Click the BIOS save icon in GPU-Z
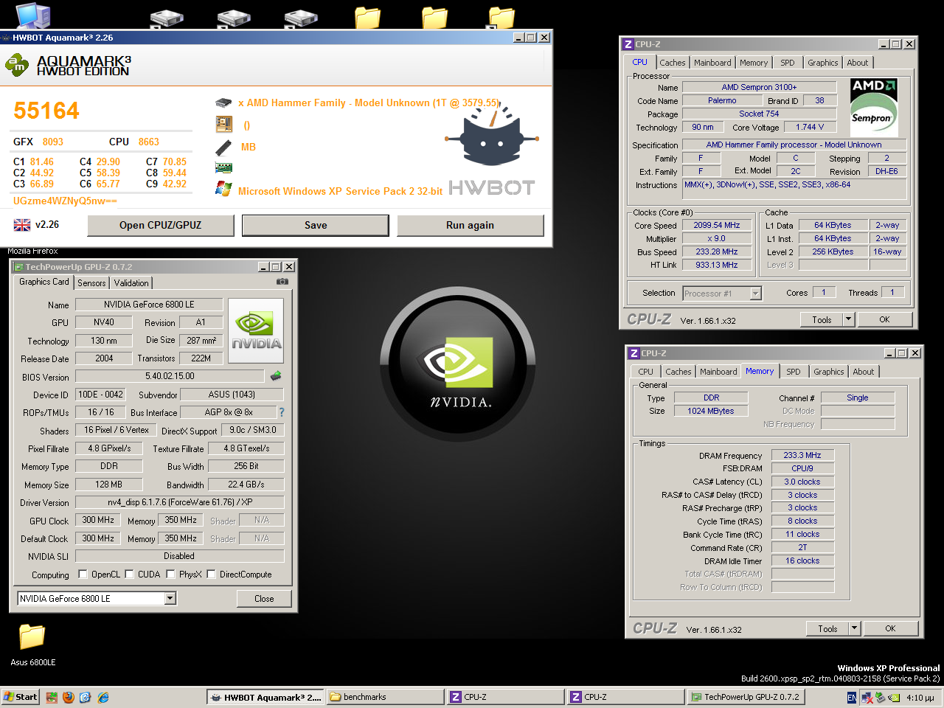This screenshot has height=708, width=944. point(276,376)
